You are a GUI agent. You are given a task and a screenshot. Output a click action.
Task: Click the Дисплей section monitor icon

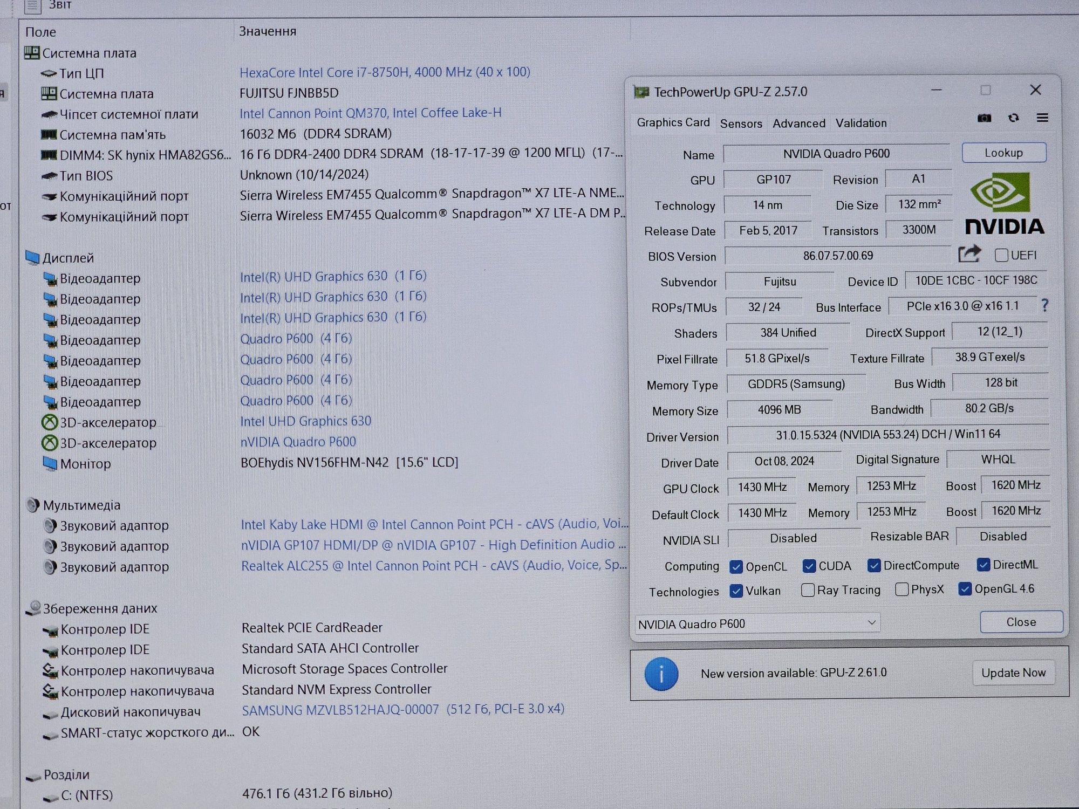[32, 258]
